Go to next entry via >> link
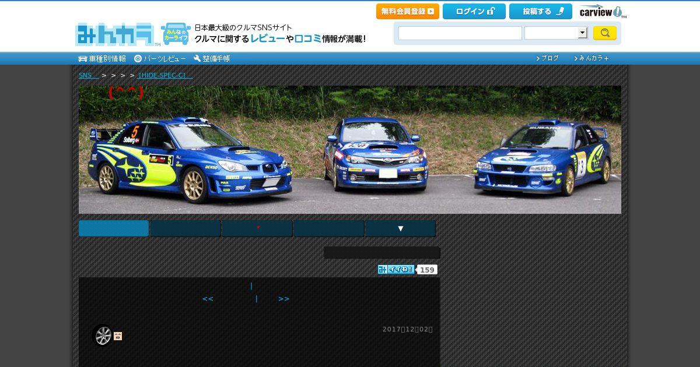The image size is (700, 367). 284,299
